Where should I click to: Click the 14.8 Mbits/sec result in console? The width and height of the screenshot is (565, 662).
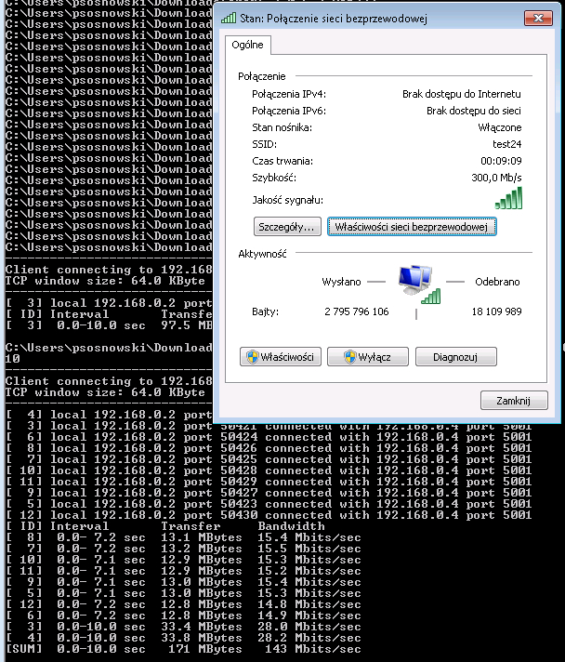[309, 604]
